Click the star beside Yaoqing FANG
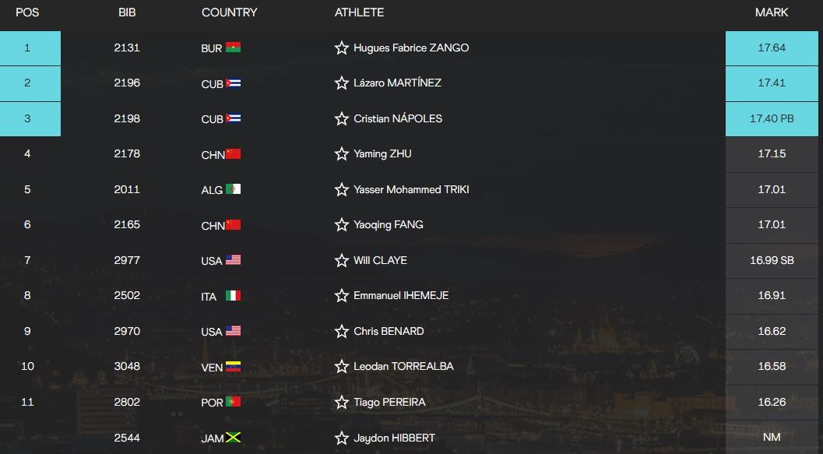Viewport: 823px width, 454px height. (341, 225)
